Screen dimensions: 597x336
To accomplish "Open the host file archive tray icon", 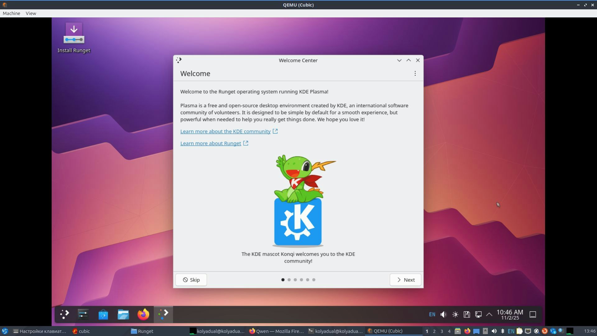I will (x=457, y=331).
